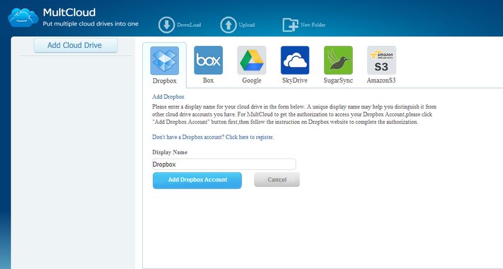Choose the SugarSync hummingbird icon
This screenshot has width=503, height=269.
click(338, 60)
